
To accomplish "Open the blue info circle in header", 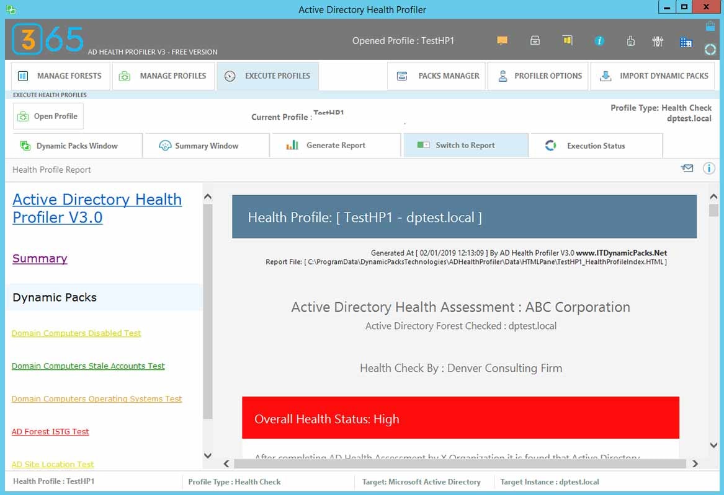I will [599, 41].
